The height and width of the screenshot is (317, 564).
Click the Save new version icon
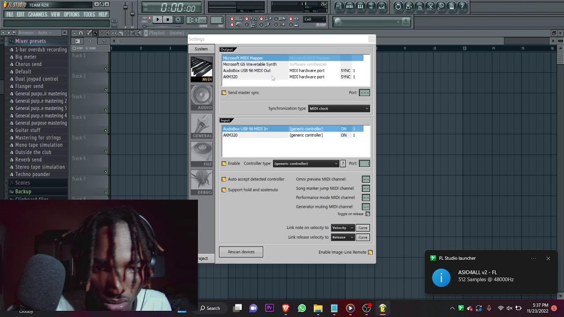pos(409,7)
